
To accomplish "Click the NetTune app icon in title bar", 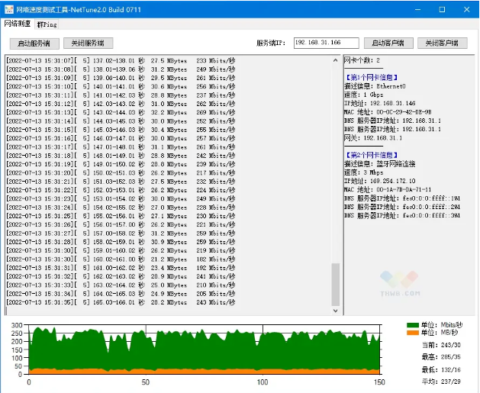I will (9, 9).
